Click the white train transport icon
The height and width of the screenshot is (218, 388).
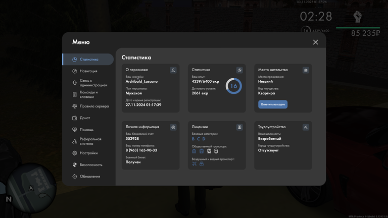[x=209, y=151]
